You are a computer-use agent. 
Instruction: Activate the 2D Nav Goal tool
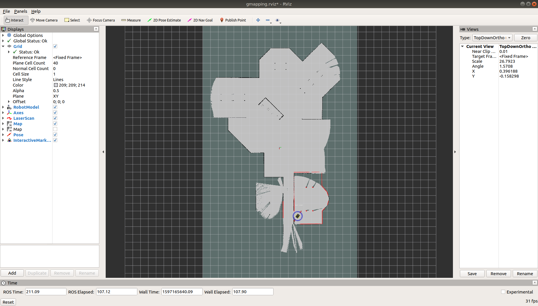tap(200, 20)
